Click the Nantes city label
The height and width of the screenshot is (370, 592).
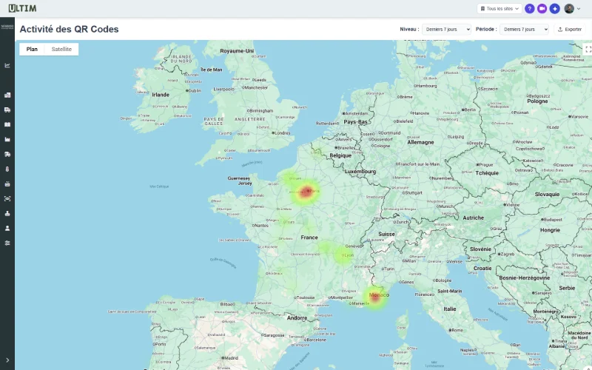pos(261,226)
